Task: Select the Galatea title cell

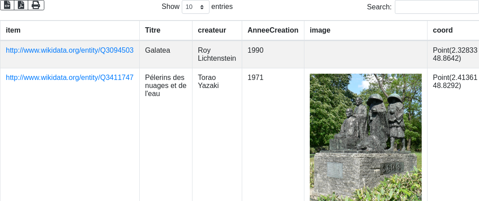Action: point(158,50)
